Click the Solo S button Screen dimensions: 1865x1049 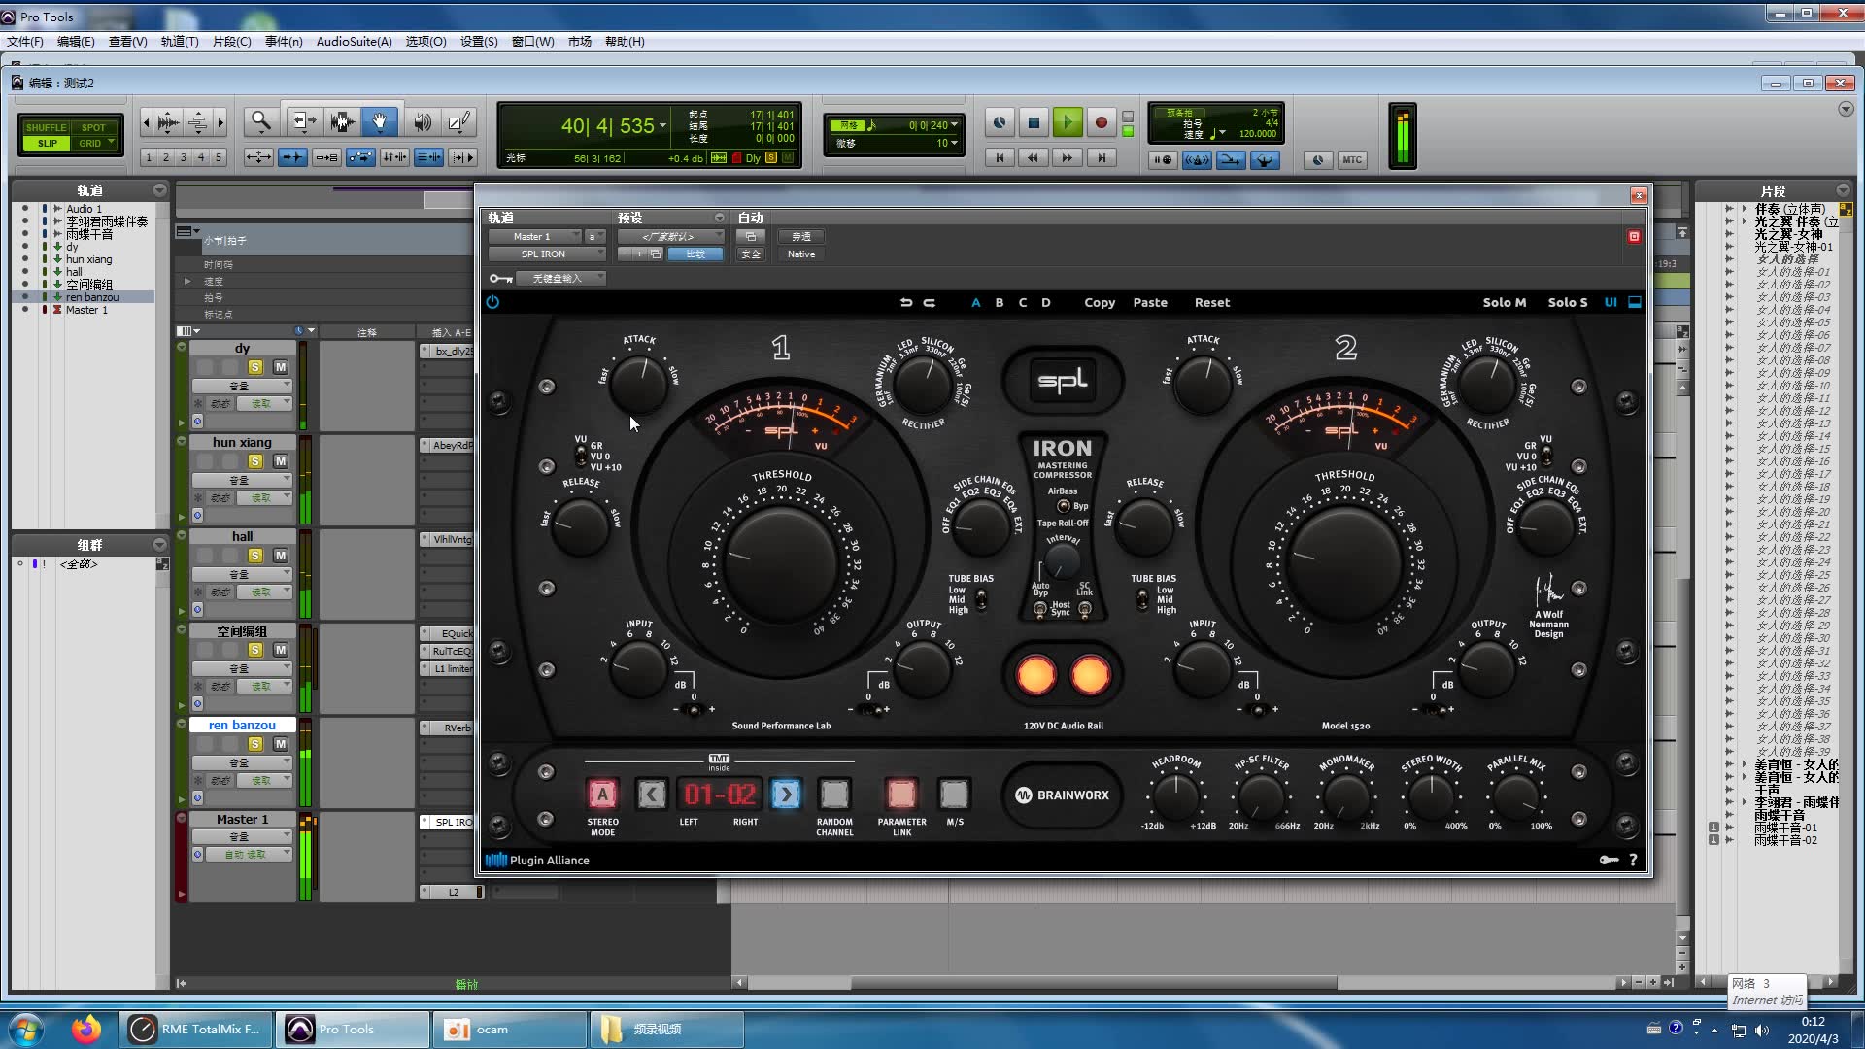pos(1567,303)
